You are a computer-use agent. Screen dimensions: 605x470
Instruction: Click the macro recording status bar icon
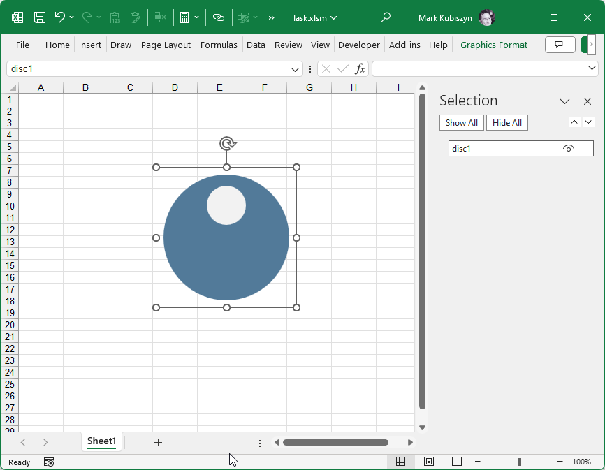(x=49, y=462)
